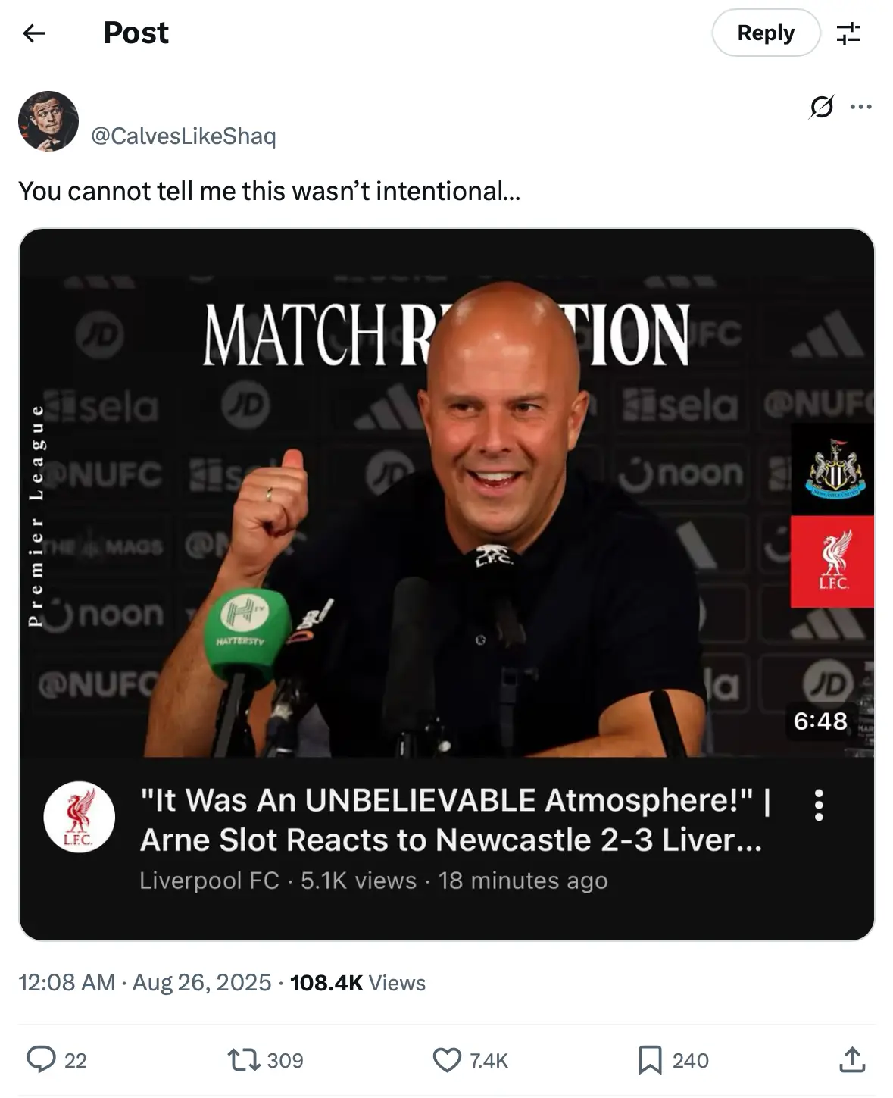Click the video title text
The height and width of the screenshot is (1098, 893).
pyautogui.click(x=454, y=820)
